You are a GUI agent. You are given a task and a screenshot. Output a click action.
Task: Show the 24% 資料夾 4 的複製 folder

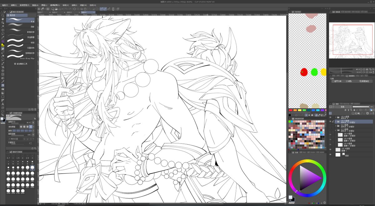pyautogui.click(x=331, y=126)
